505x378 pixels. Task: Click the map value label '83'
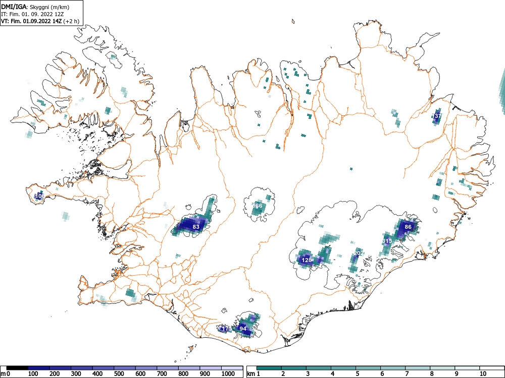point(196,227)
